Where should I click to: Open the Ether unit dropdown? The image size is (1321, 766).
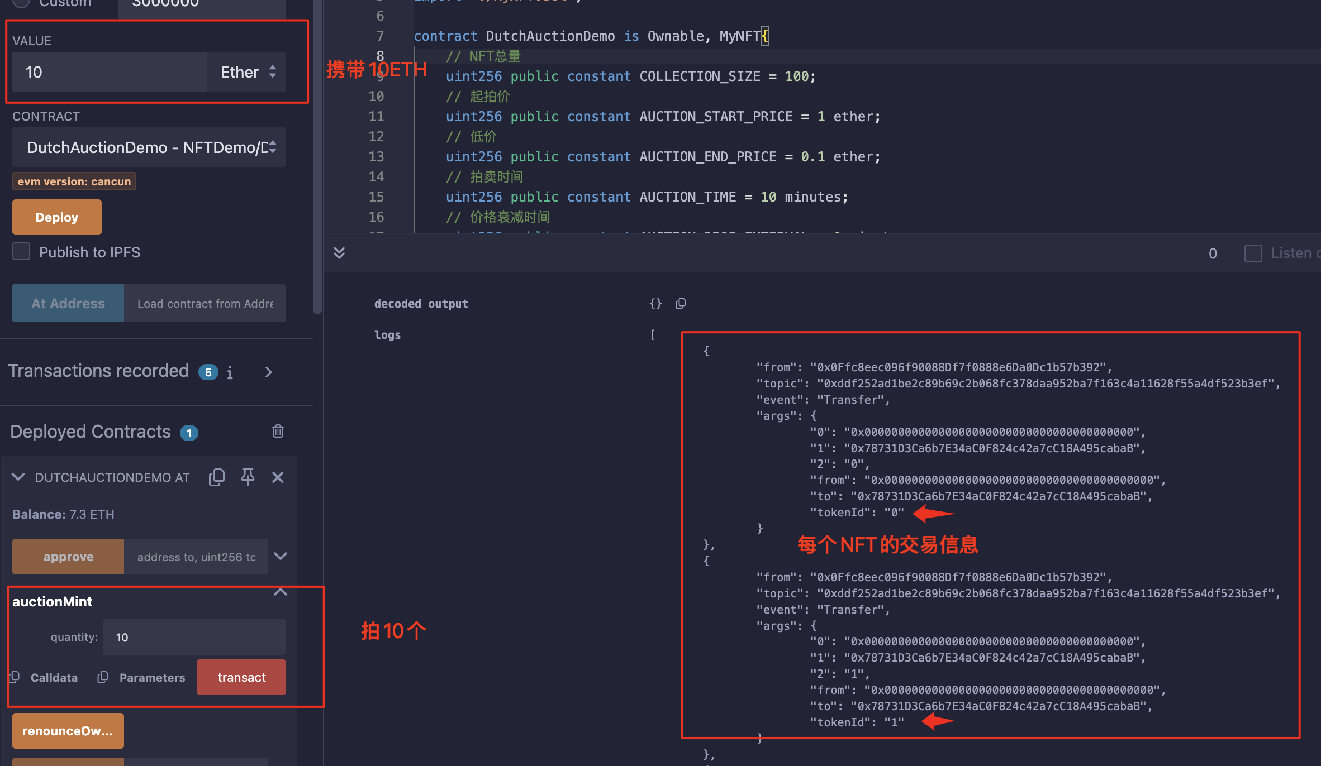tap(247, 72)
